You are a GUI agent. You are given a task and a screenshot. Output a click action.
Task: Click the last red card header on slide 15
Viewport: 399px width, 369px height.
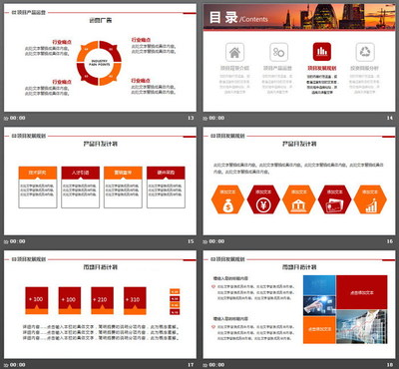(x=166, y=173)
